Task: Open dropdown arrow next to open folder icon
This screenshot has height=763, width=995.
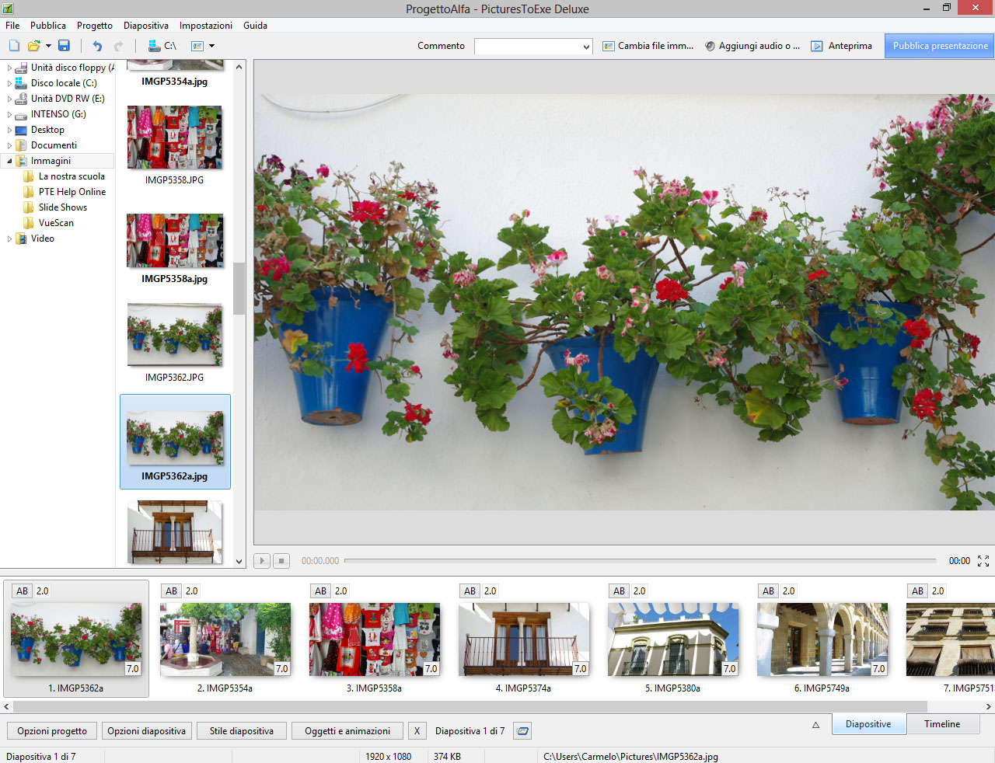Action: coord(48,46)
